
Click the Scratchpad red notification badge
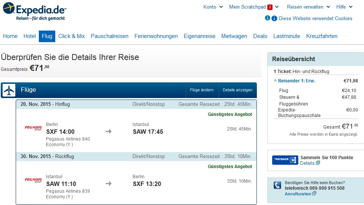click(270, 7)
